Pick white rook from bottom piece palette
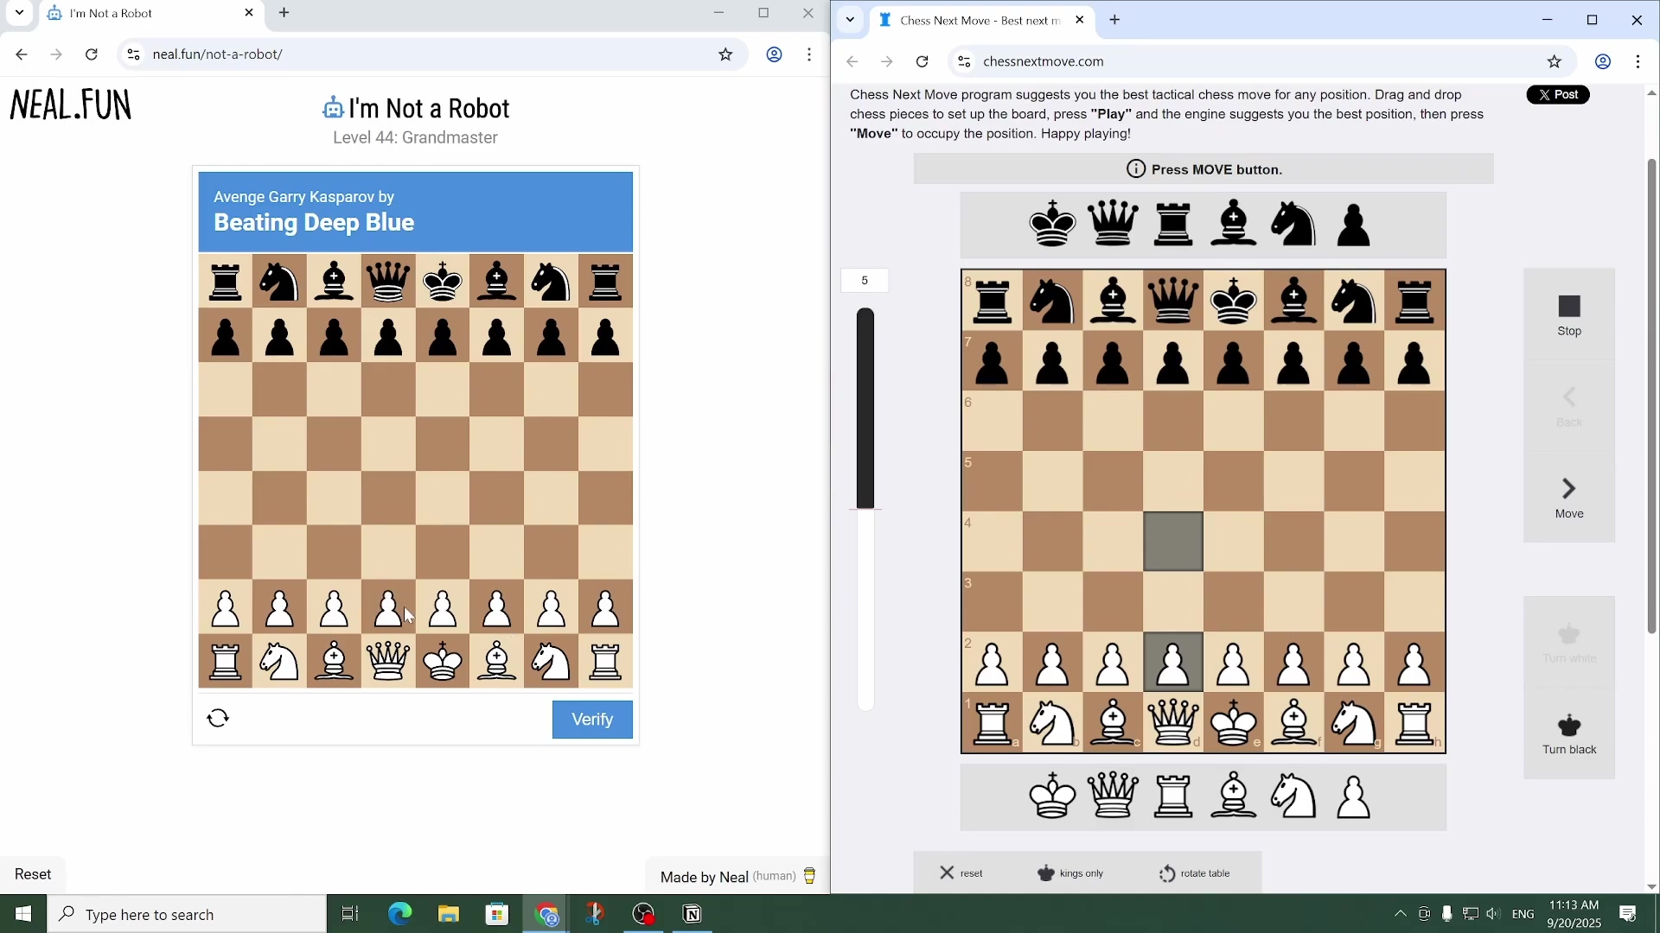The width and height of the screenshot is (1660, 933). pos(1173,796)
